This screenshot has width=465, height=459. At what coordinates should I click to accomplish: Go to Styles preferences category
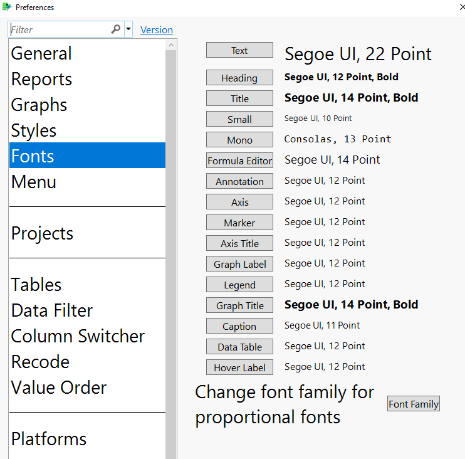[x=34, y=131]
